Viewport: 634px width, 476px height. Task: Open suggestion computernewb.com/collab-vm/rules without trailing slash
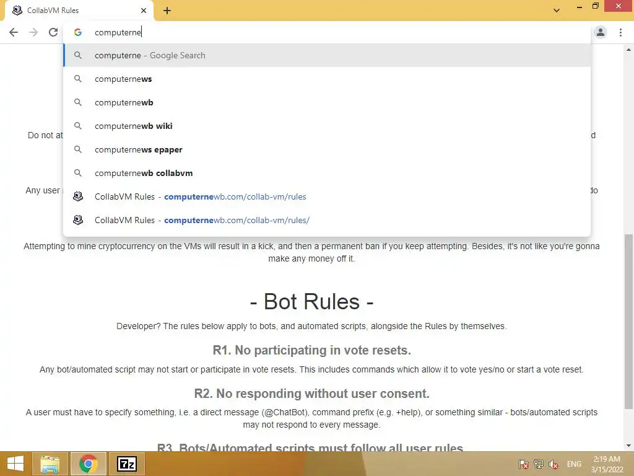point(327,196)
